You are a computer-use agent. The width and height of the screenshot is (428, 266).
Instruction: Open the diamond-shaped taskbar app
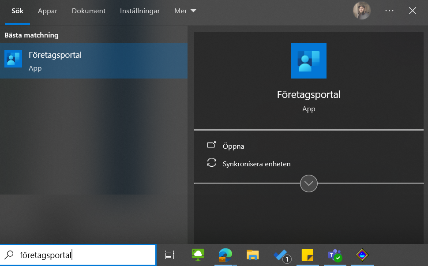coord(362,255)
